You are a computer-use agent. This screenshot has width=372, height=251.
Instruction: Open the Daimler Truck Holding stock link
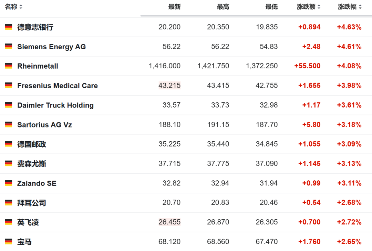point(55,105)
